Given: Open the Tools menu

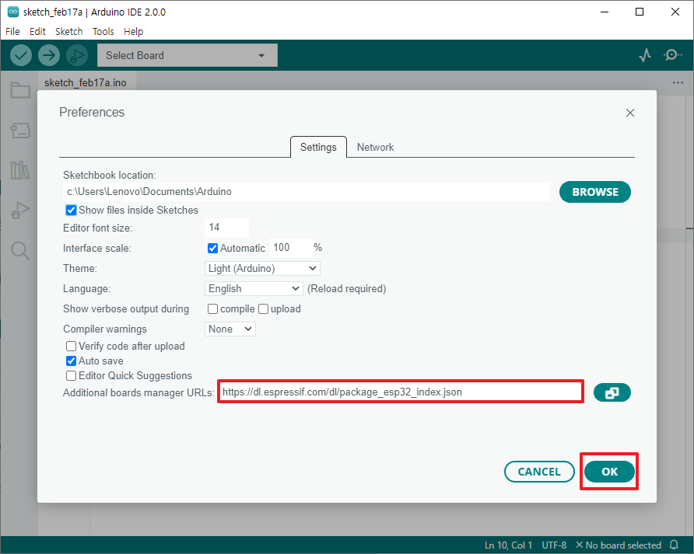Looking at the screenshot, I should point(103,31).
